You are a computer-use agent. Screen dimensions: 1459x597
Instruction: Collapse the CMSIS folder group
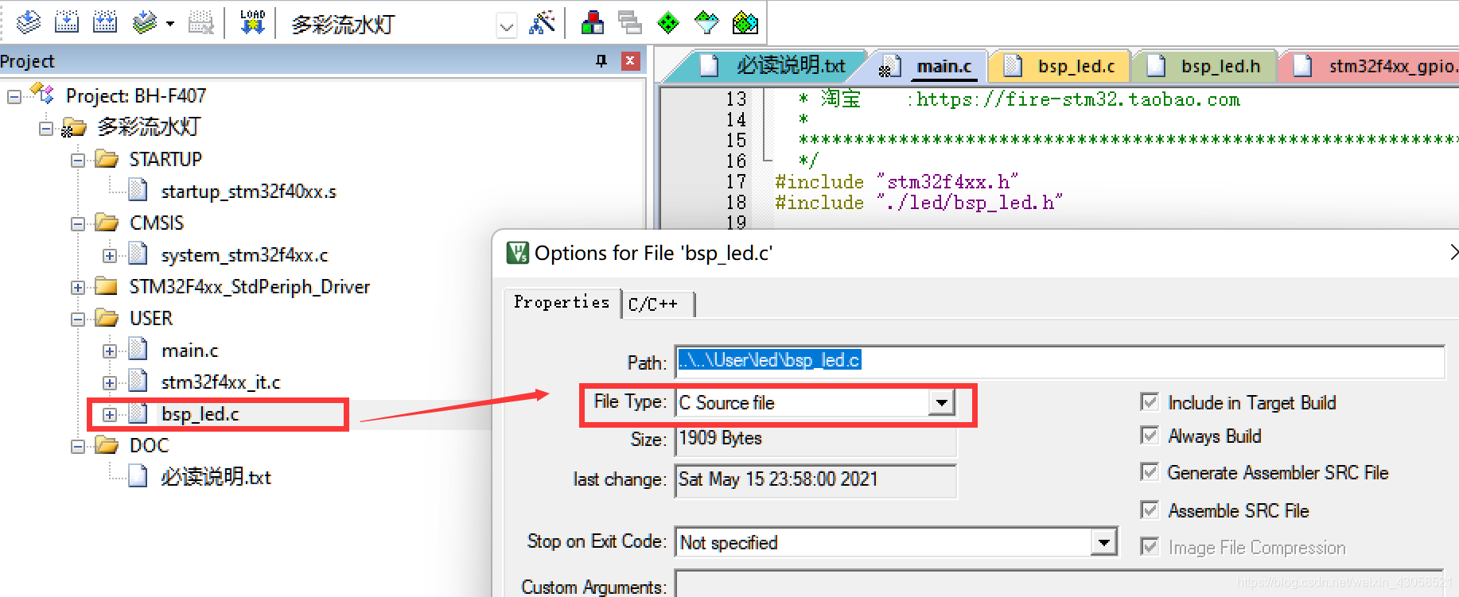click(78, 224)
